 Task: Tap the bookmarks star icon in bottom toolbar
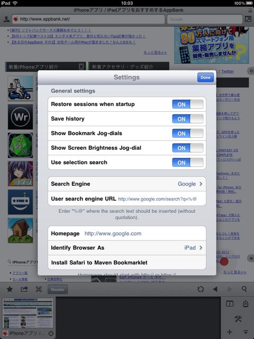(x=10, y=289)
